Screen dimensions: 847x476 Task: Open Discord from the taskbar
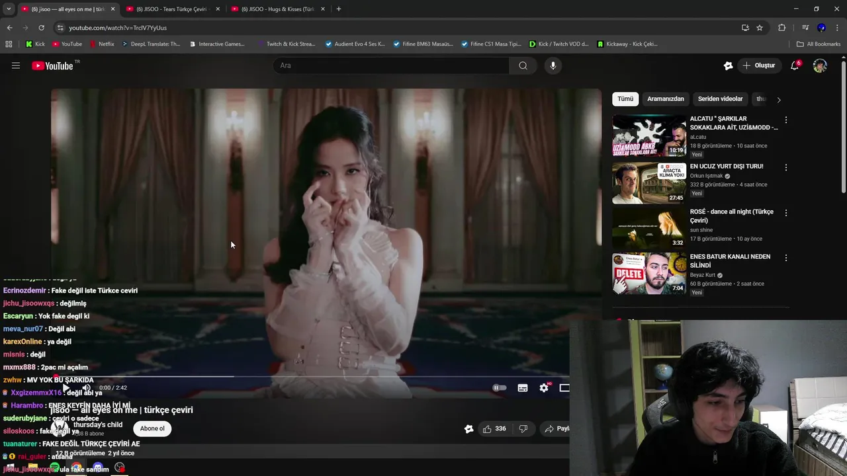(98, 467)
